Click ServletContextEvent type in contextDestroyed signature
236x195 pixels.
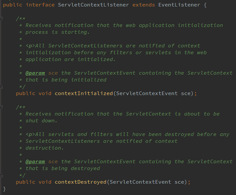pyautogui.click(x=140, y=182)
